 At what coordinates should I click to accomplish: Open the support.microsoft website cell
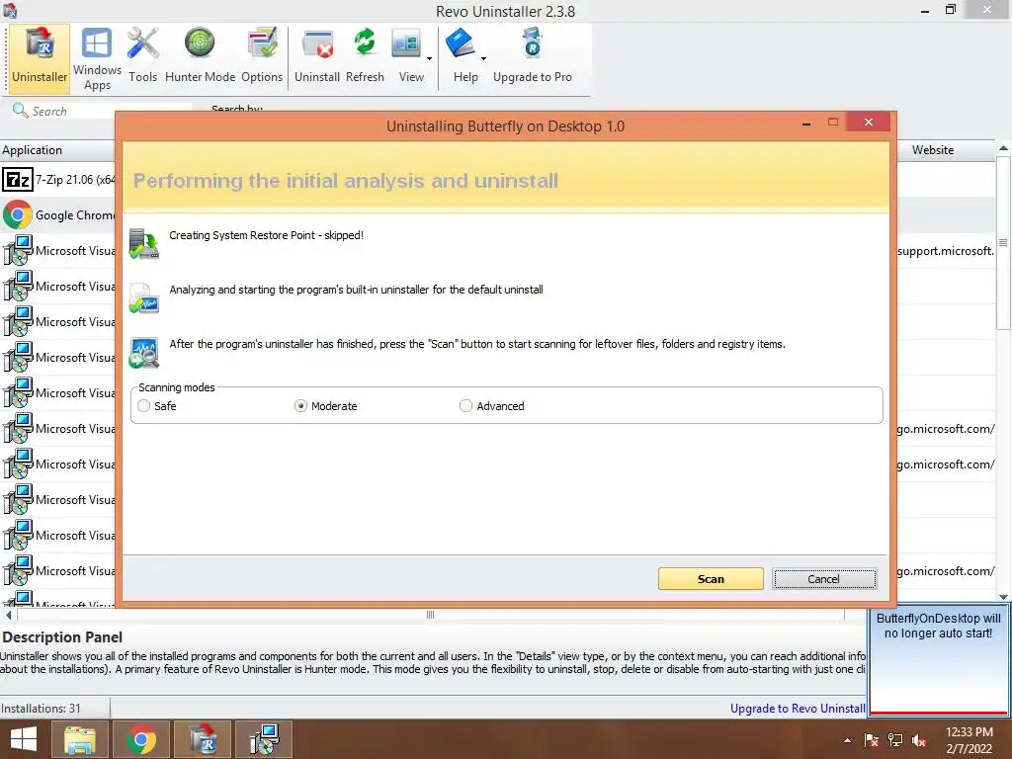point(946,250)
